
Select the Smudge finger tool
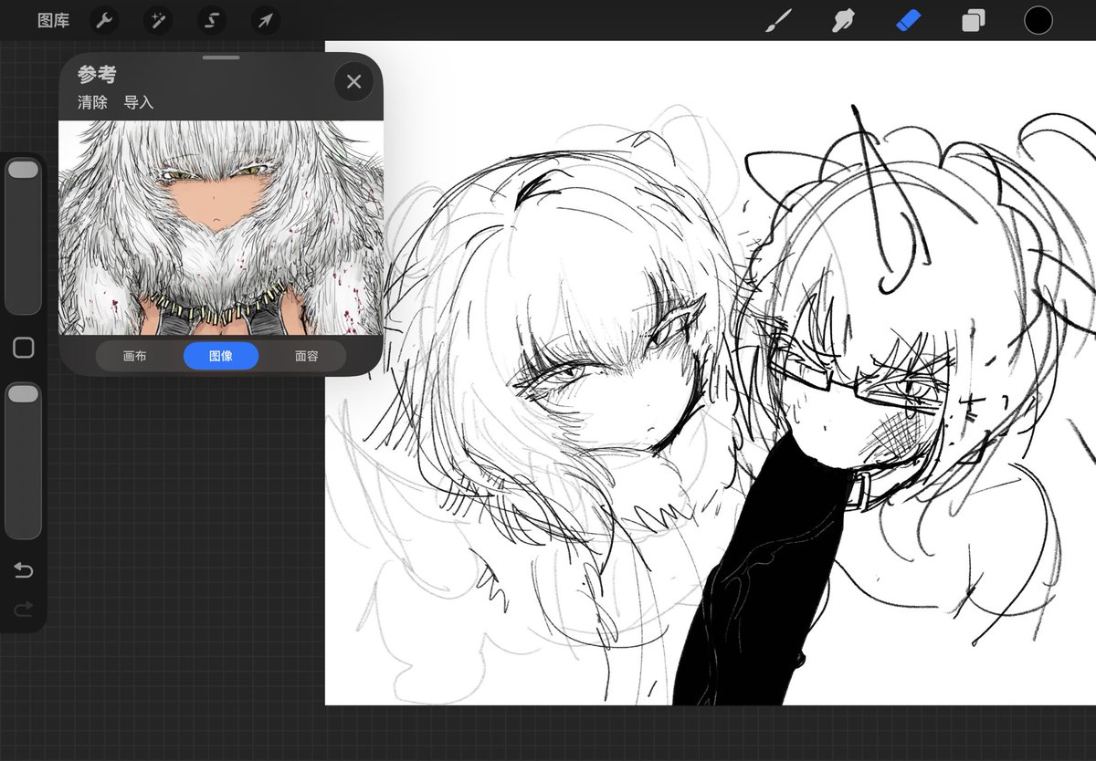(x=843, y=20)
